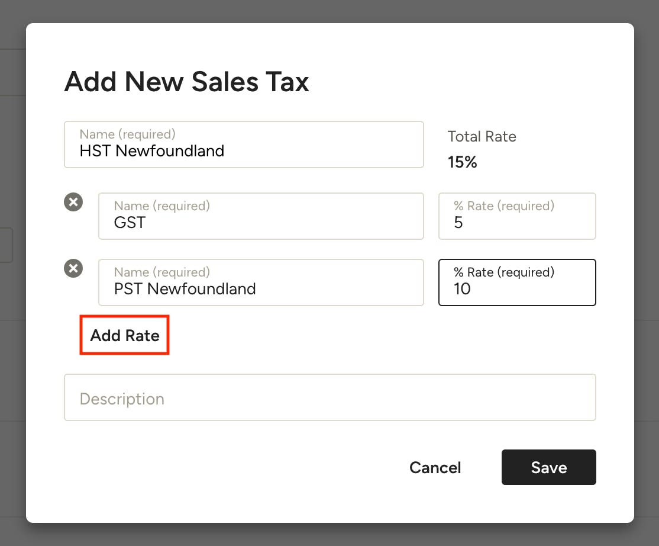Click the Add Rate button
Image resolution: width=659 pixels, height=546 pixels.
click(x=124, y=335)
